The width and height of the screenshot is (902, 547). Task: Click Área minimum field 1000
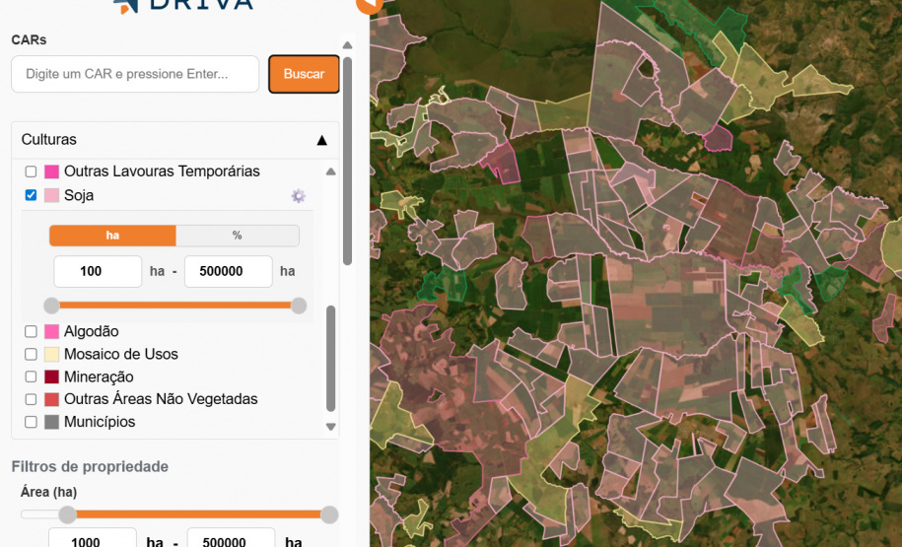coord(93,539)
